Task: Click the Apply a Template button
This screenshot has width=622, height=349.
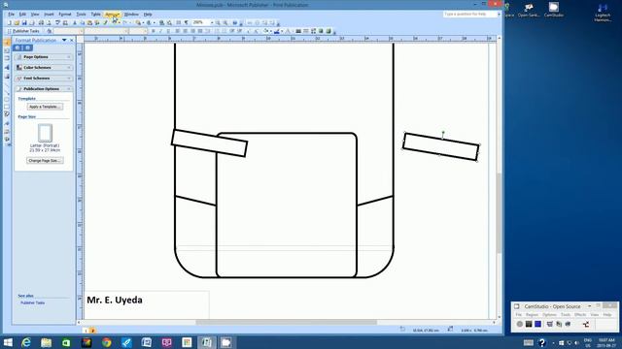Action: [x=45, y=107]
